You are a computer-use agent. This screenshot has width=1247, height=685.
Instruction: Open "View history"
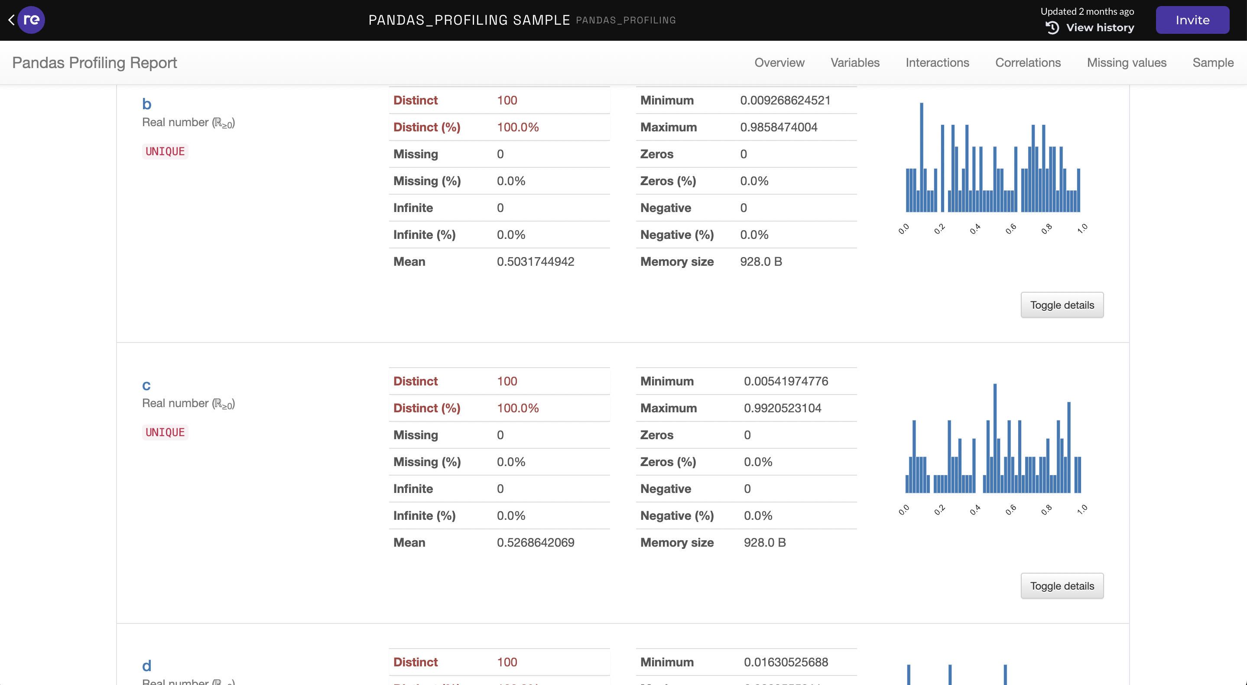tap(1100, 28)
